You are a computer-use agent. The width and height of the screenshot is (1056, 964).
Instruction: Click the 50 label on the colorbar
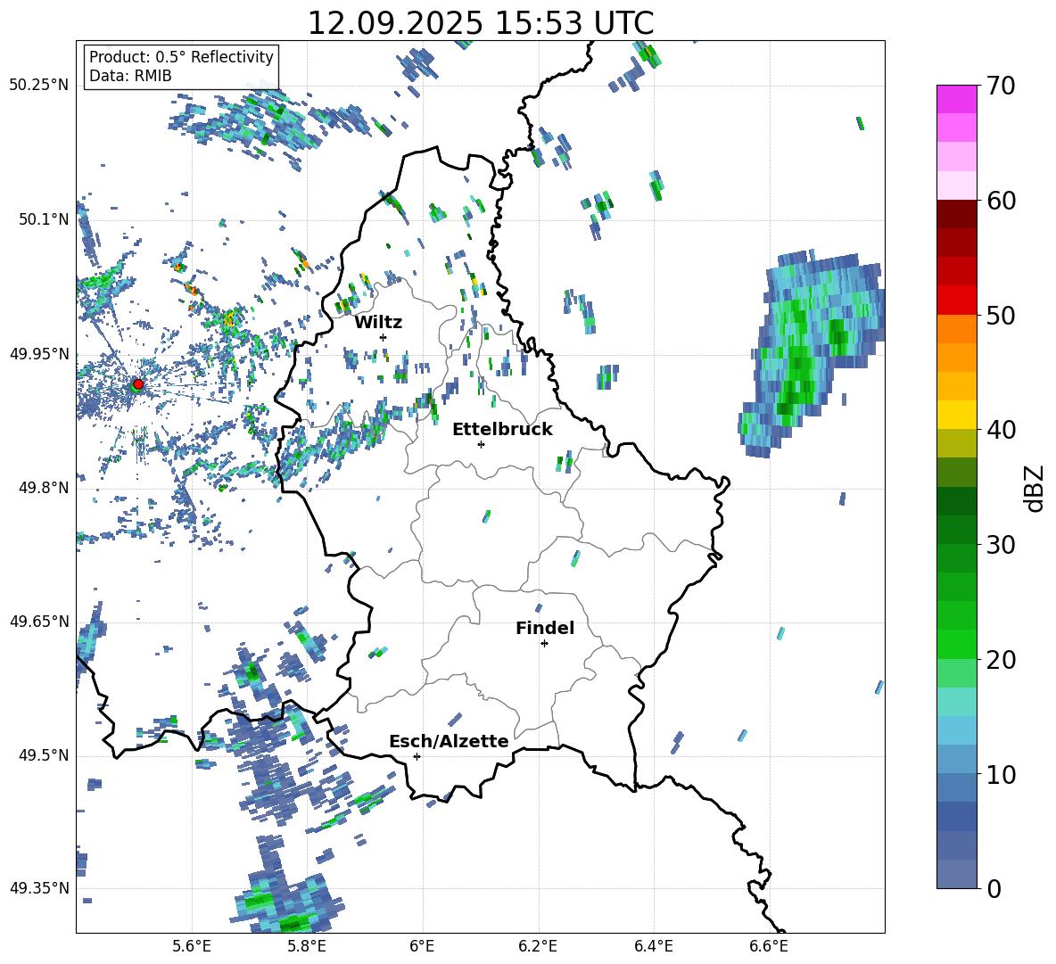(1001, 315)
